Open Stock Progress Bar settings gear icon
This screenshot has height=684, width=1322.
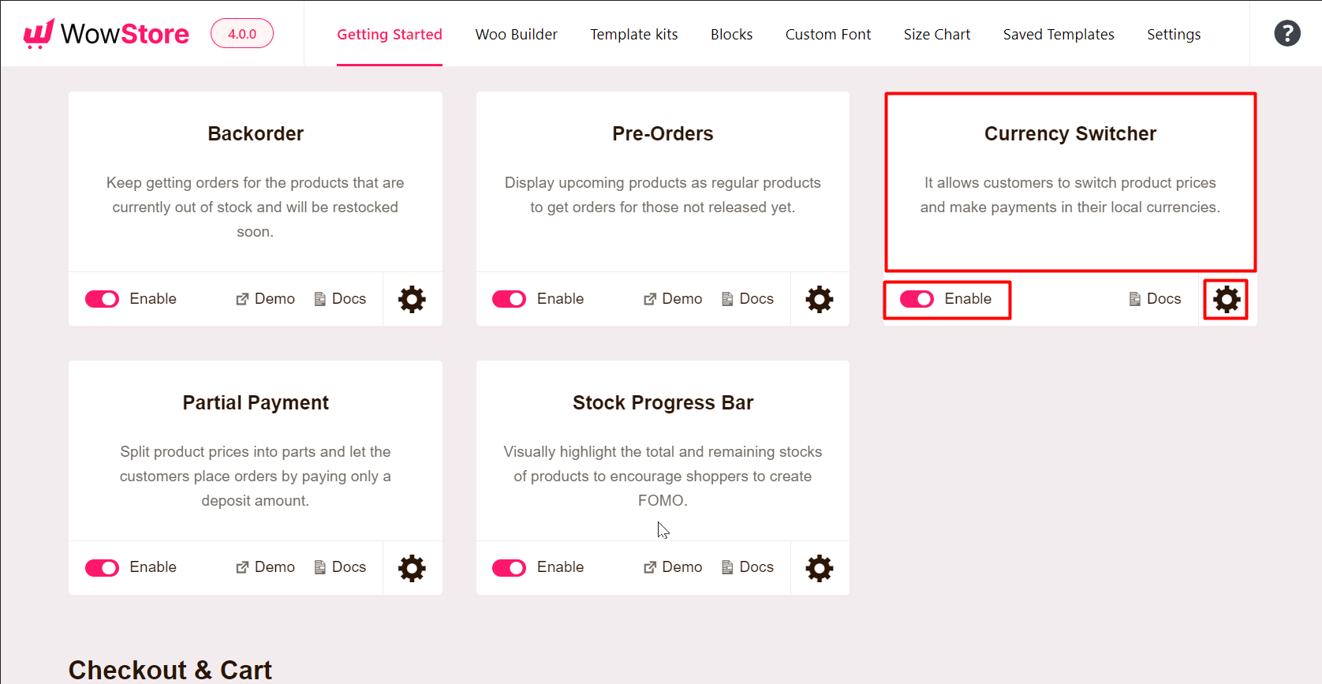coord(819,567)
